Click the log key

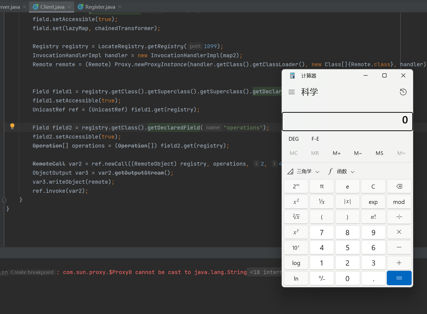click(x=296, y=263)
